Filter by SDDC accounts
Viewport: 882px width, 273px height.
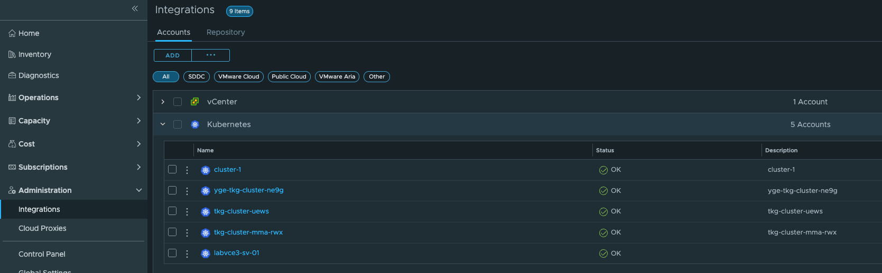197,76
